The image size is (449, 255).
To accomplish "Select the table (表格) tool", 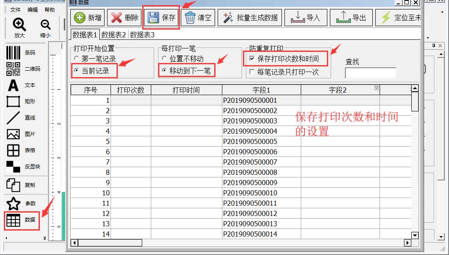I will (14, 150).
